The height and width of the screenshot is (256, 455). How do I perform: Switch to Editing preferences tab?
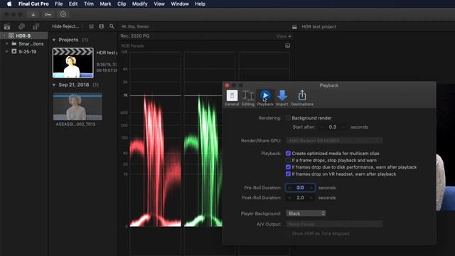(x=248, y=98)
